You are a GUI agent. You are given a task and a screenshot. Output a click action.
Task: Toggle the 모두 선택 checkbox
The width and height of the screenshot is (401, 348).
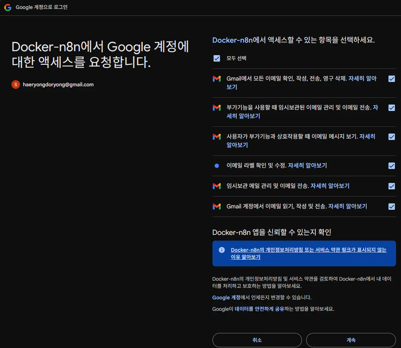pos(217,58)
